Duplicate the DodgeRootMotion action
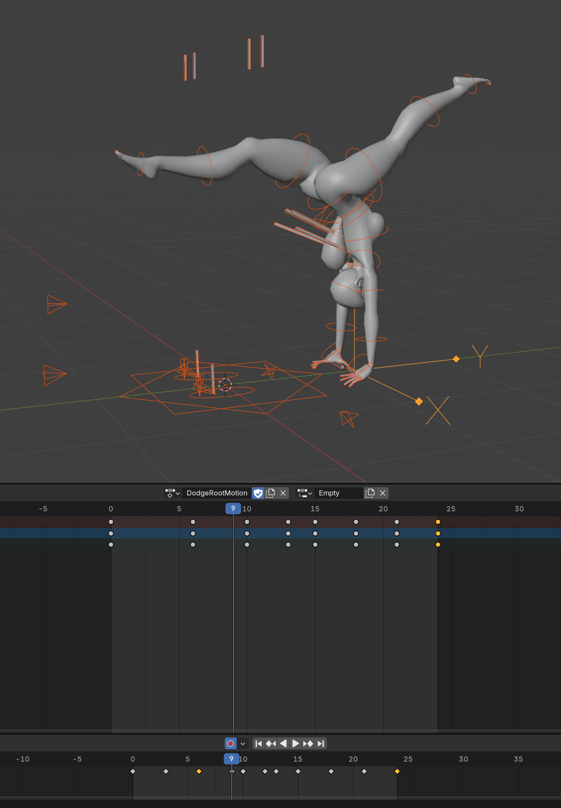 tap(270, 493)
